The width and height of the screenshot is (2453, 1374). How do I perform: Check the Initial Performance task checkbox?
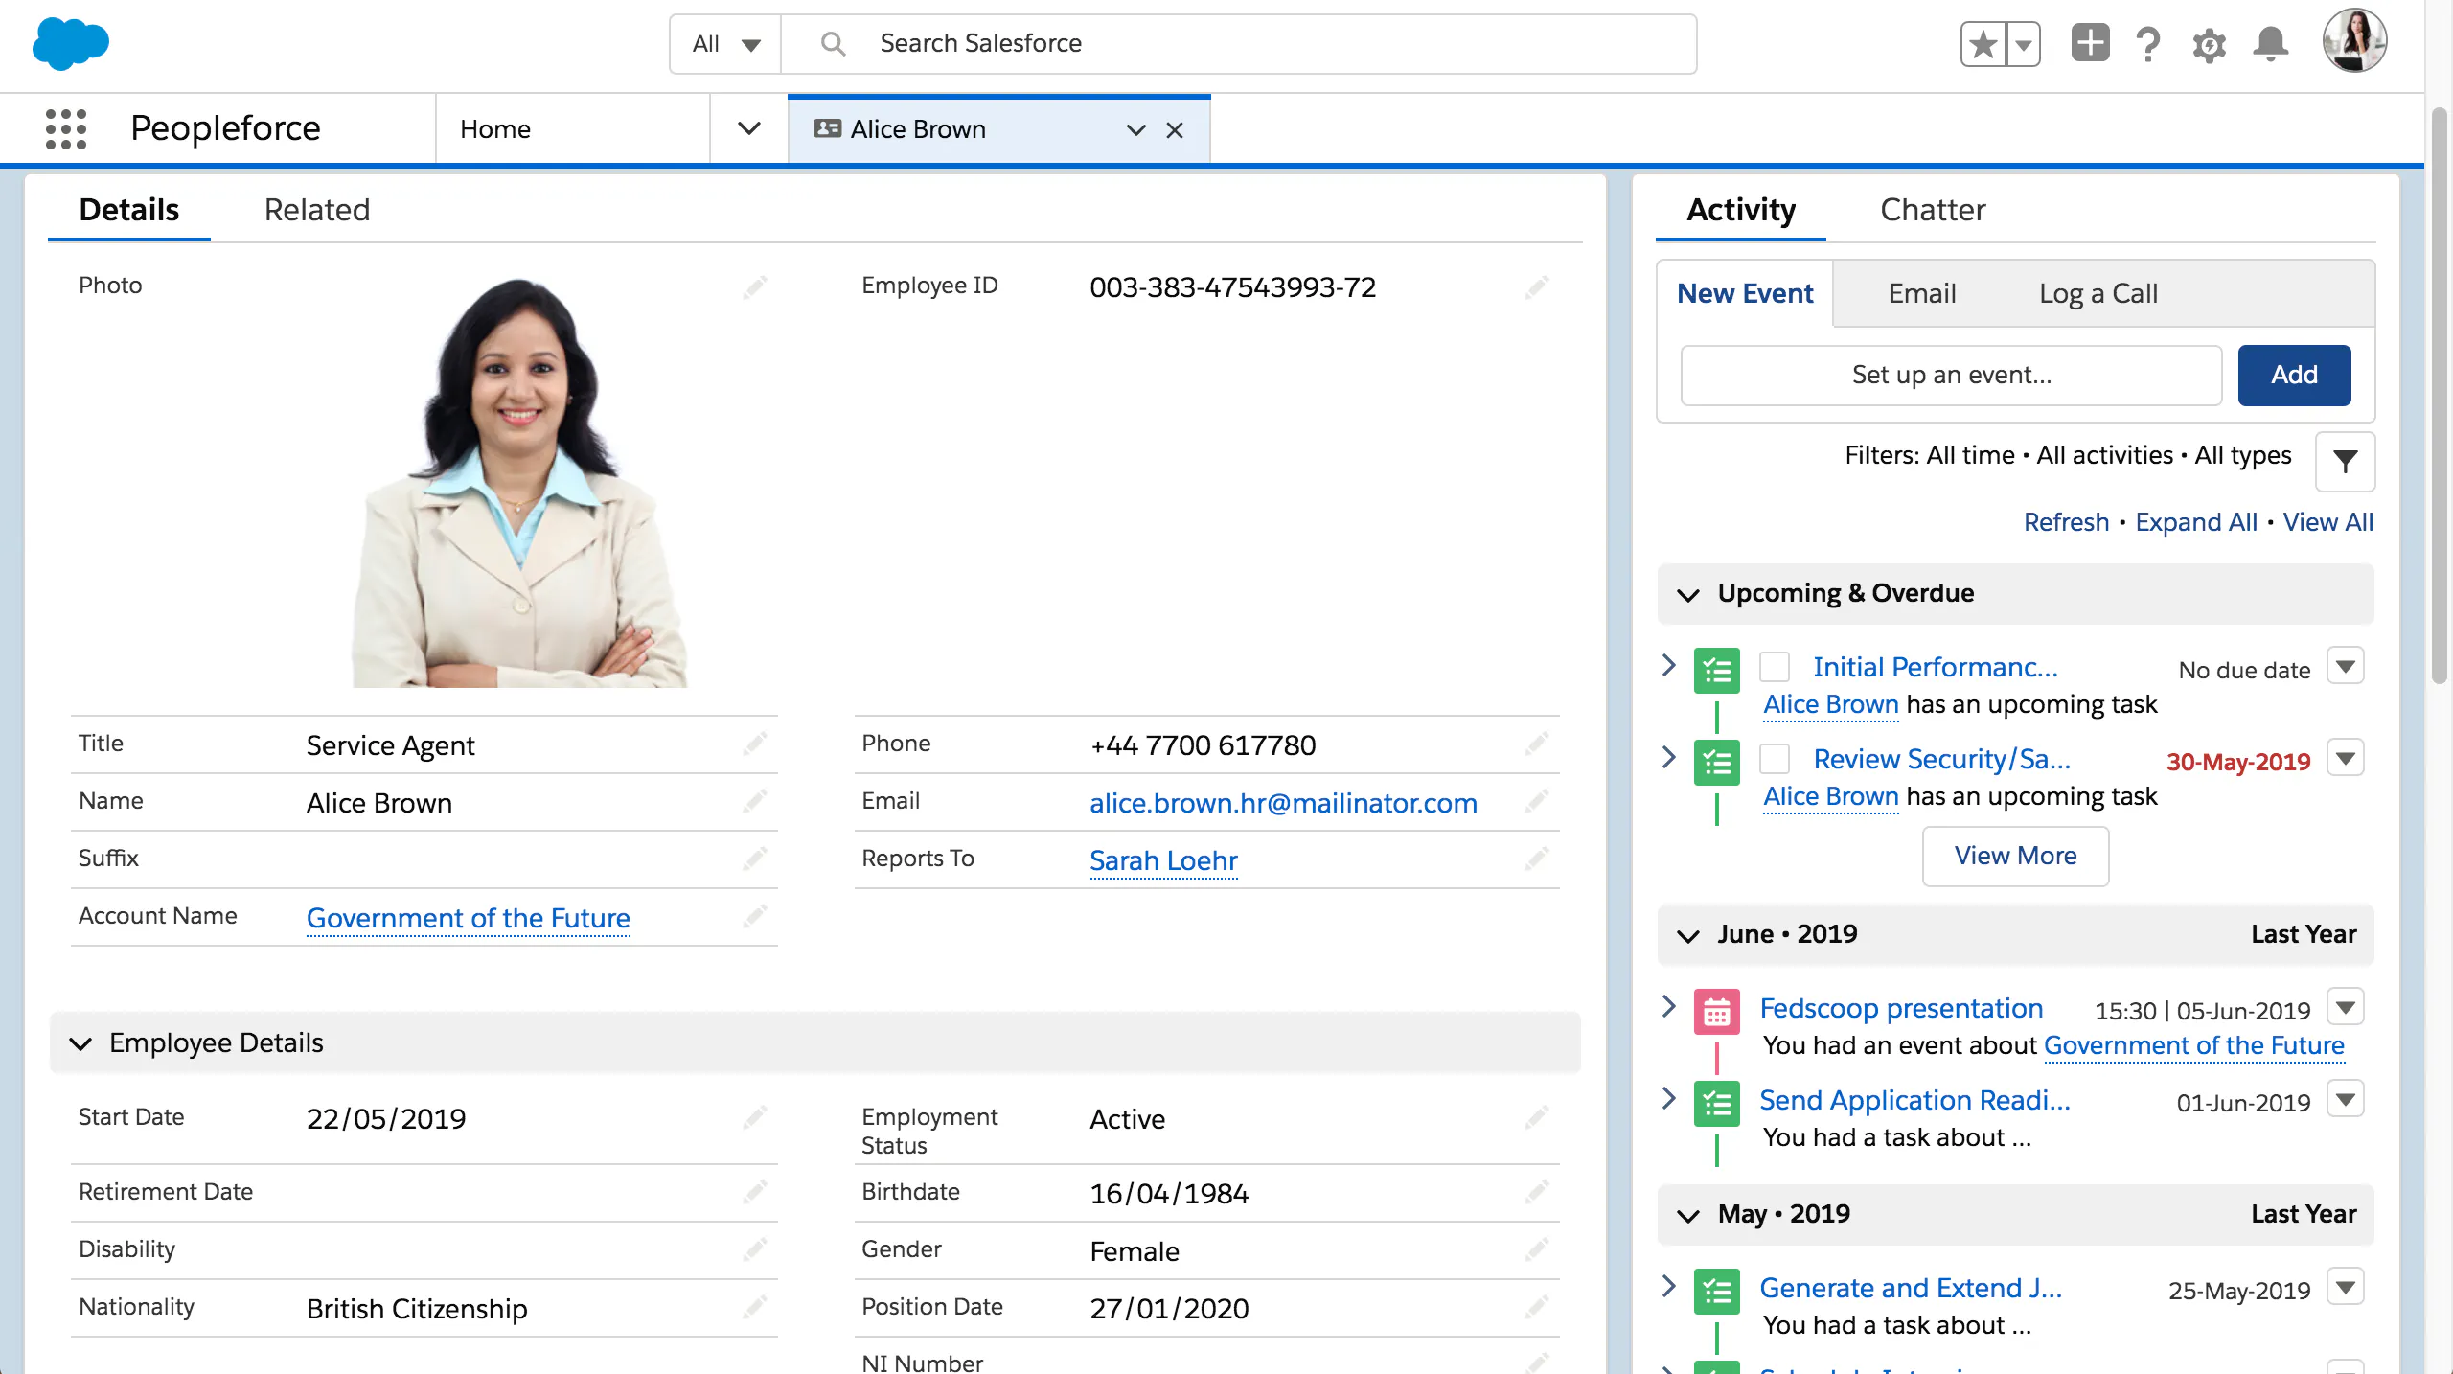click(1775, 667)
